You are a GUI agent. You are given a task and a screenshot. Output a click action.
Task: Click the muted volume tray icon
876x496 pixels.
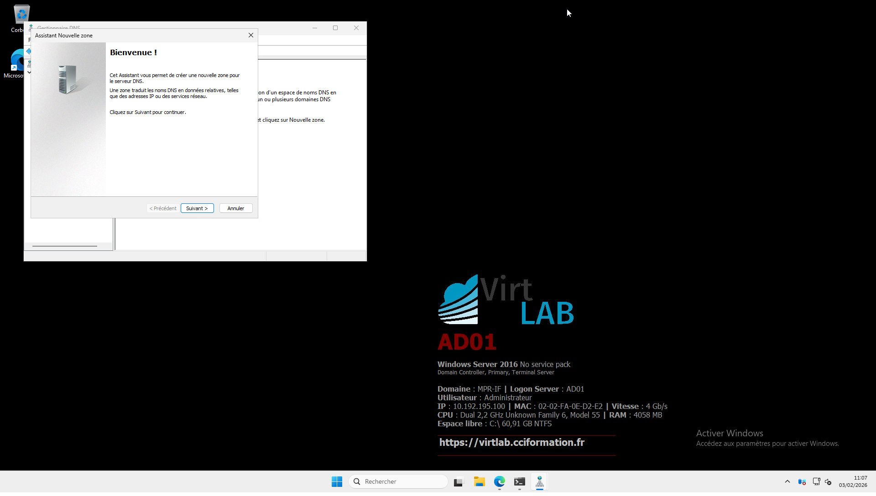point(829,481)
